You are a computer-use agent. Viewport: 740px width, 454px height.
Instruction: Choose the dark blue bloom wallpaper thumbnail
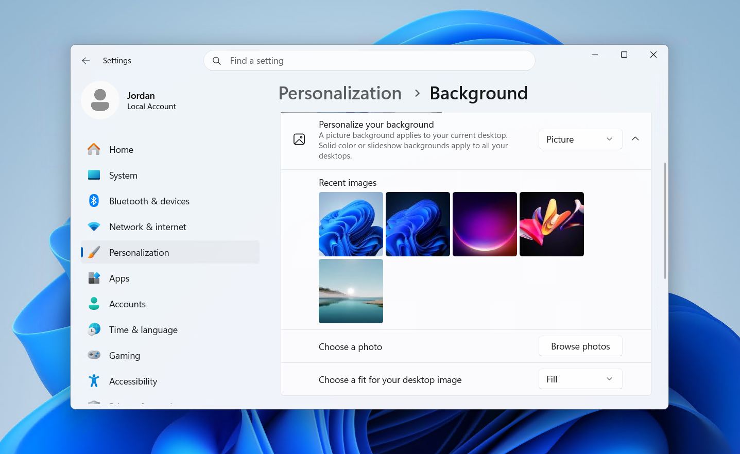point(418,224)
